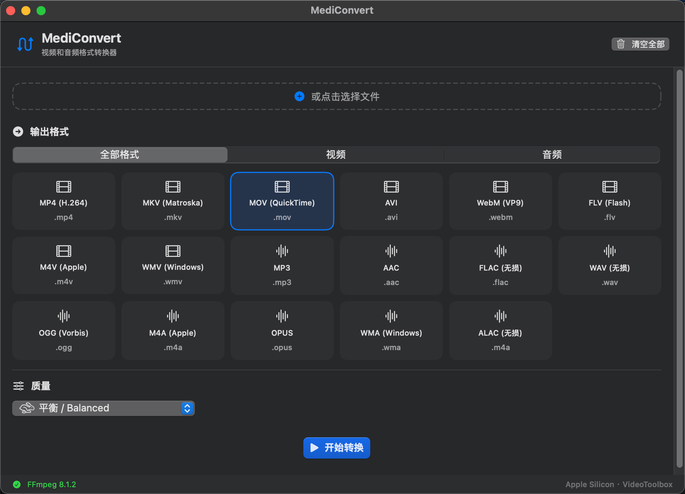Screen dimensions: 685x494
Task: Select the 全部格式 tab
Action: tap(120, 155)
